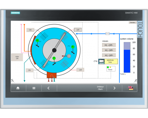The width and height of the screenshot is (148, 118).
Task: Open the Trend view
Action: 111,68
